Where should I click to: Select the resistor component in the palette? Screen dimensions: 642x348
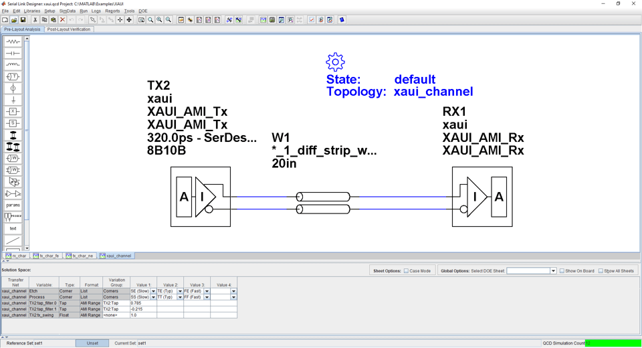13,41
